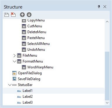Toggle the pin icon of the Structure panel
Screen dimensions: 112x108
99,7
